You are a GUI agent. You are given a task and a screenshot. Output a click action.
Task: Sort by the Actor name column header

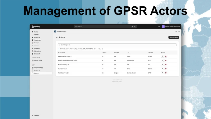(61, 52)
